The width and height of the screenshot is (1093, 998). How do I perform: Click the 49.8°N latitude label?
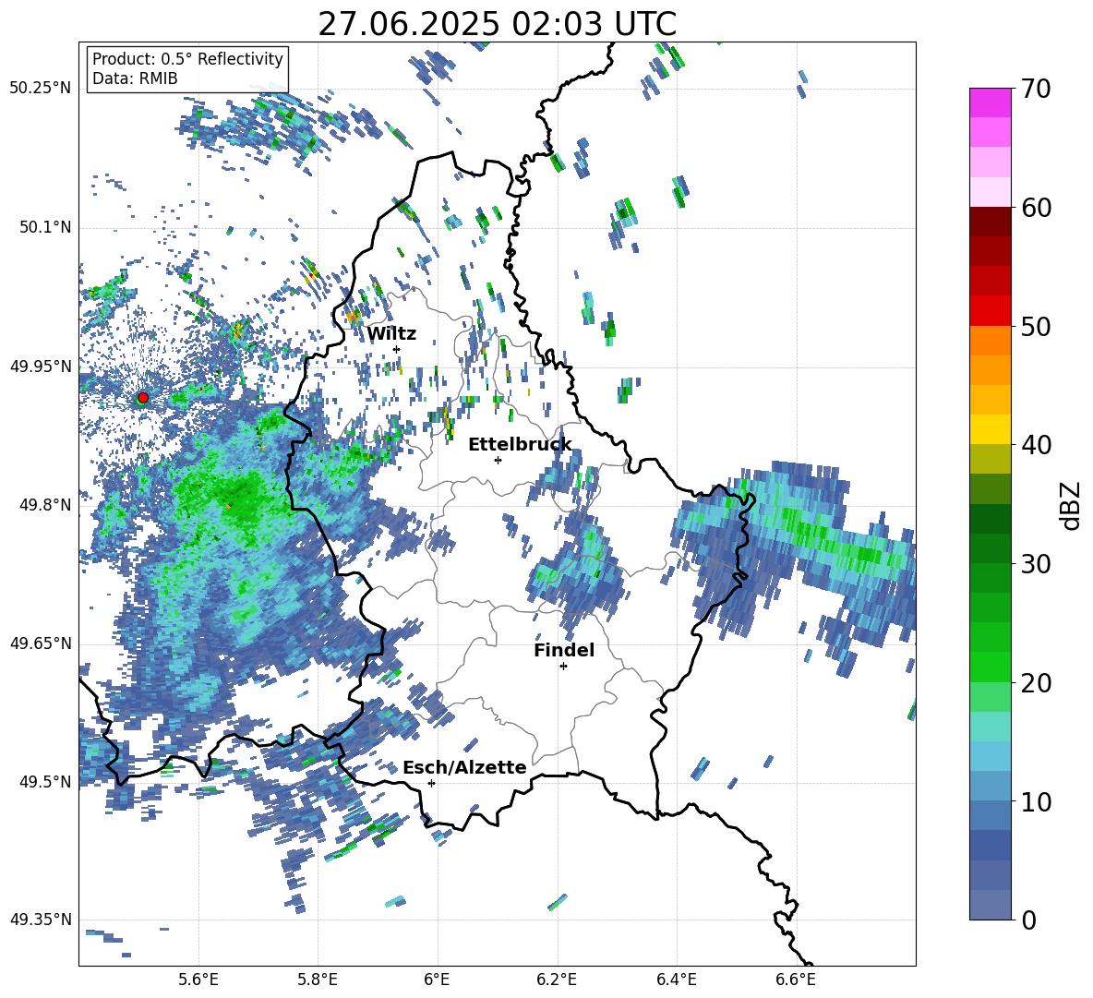click(45, 505)
